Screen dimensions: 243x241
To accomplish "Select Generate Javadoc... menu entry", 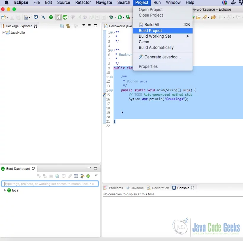I will [x=163, y=57].
